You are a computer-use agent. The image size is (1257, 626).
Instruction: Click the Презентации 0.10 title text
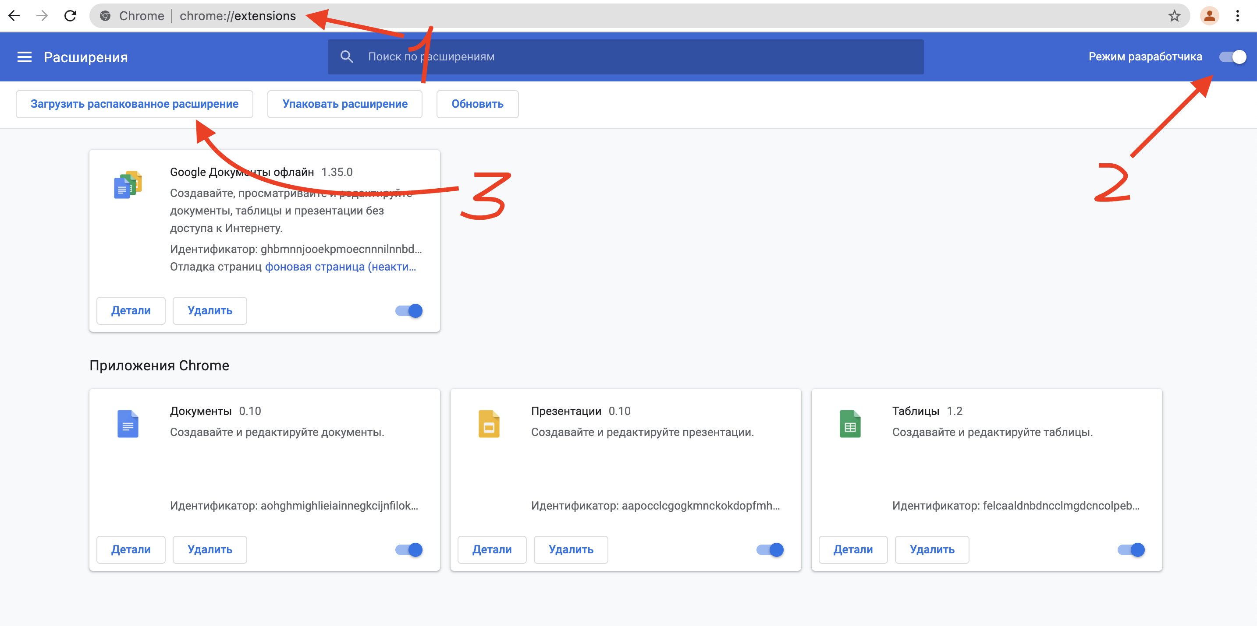point(581,411)
